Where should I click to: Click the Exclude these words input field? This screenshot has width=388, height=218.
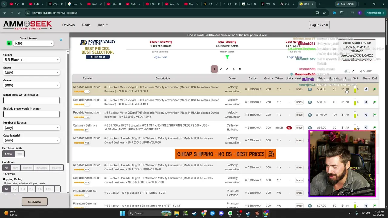(32, 114)
